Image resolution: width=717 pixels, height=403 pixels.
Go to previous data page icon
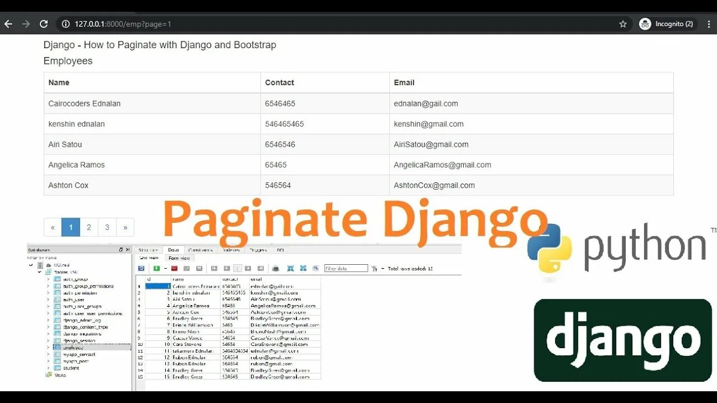[x=227, y=268]
